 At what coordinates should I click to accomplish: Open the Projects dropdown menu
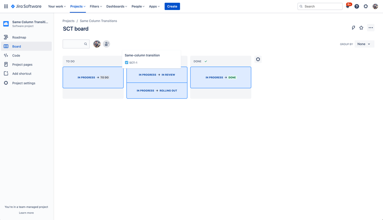coord(78,7)
